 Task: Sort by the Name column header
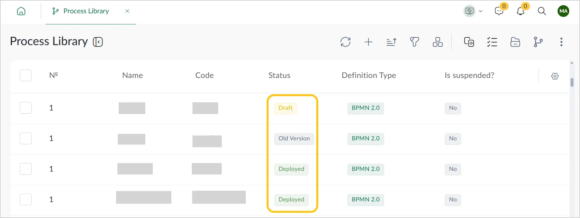[x=132, y=75]
